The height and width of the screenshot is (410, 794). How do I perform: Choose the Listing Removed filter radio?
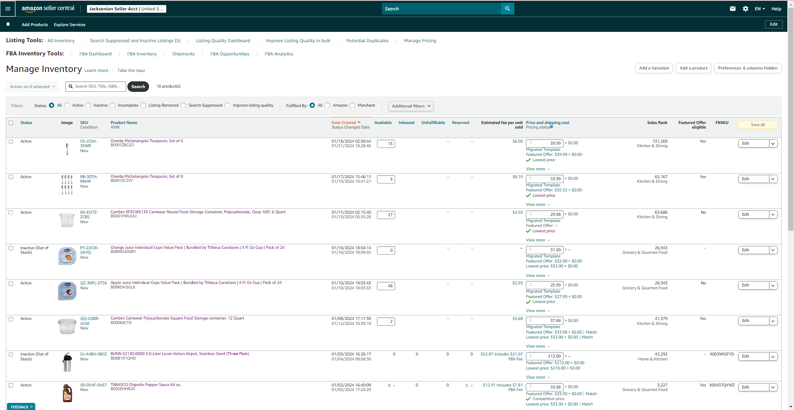pos(143,105)
